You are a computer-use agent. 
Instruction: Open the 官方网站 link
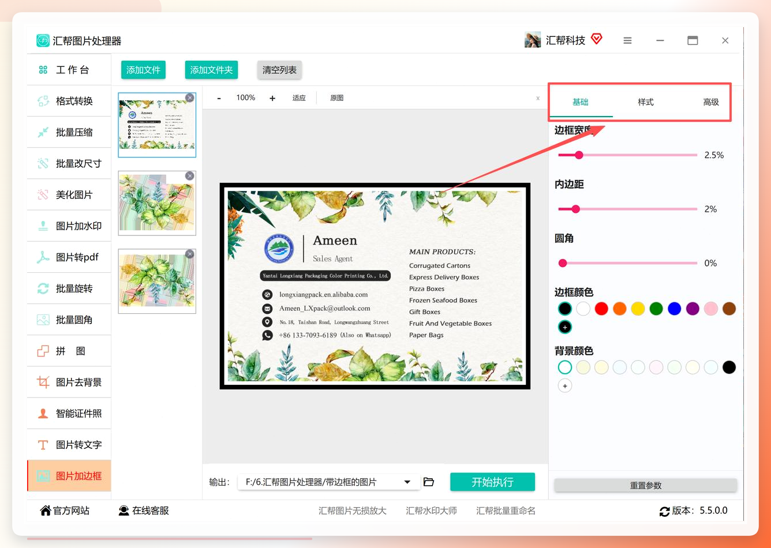tap(65, 511)
